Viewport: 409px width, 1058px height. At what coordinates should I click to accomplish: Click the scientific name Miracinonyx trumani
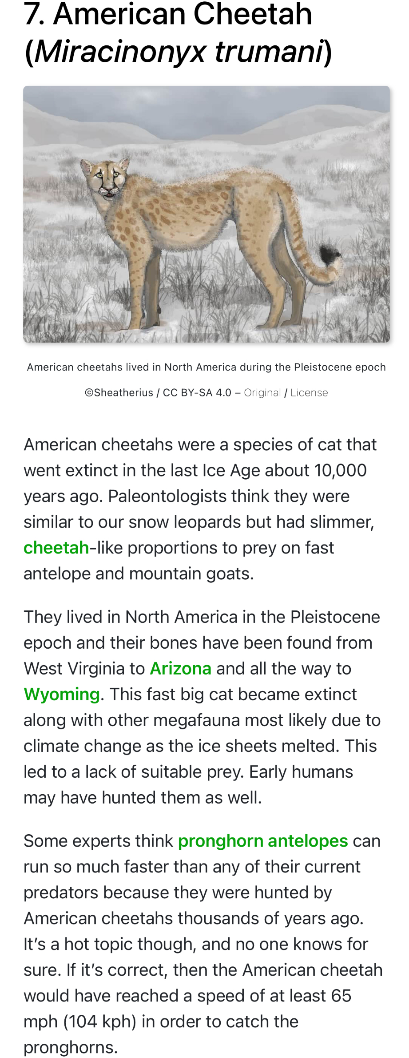(179, 52)
